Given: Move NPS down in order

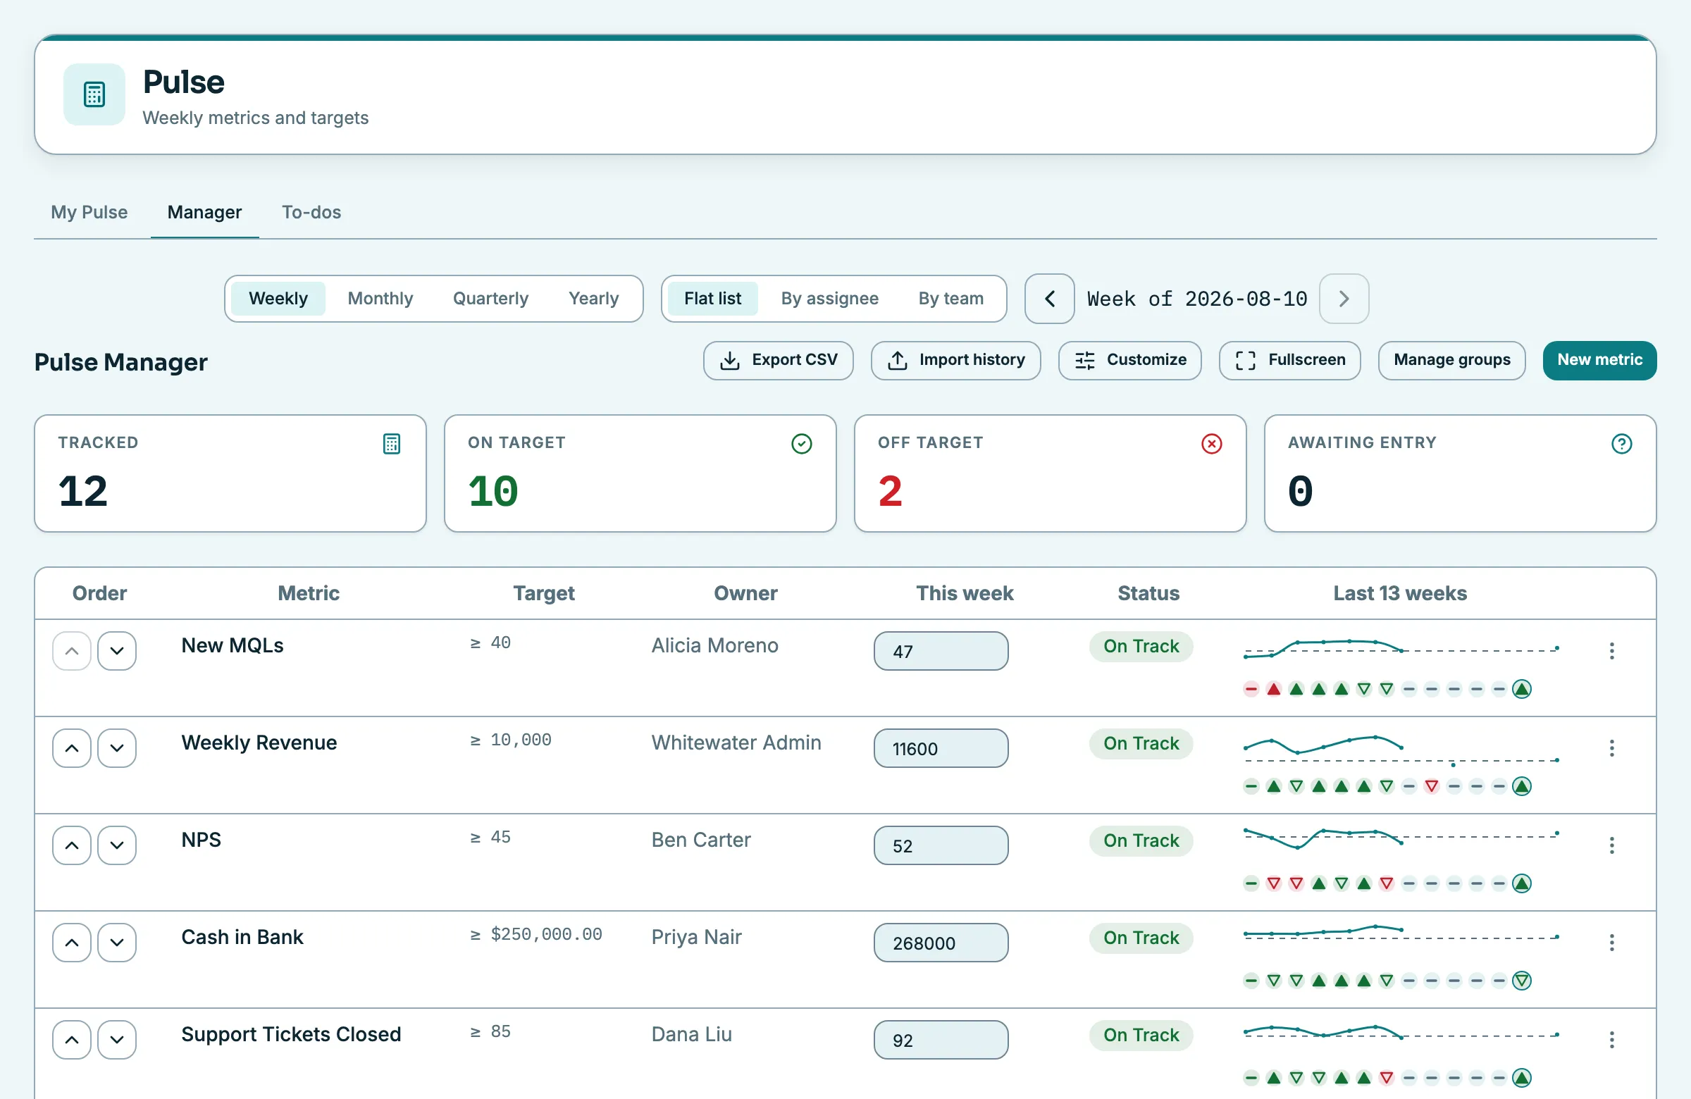Looking at the screenshot, I should (117, 845).
